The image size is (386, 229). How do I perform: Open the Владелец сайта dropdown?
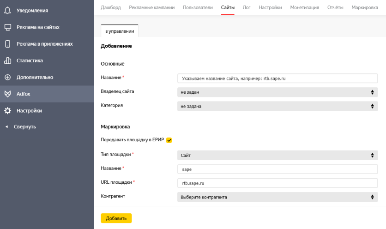point(277,92)
